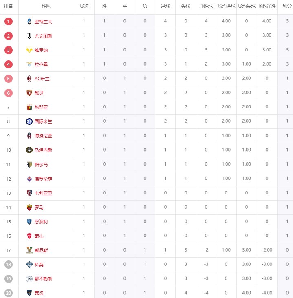Select the 卡利亚里 team name

[x=43, y=193]
